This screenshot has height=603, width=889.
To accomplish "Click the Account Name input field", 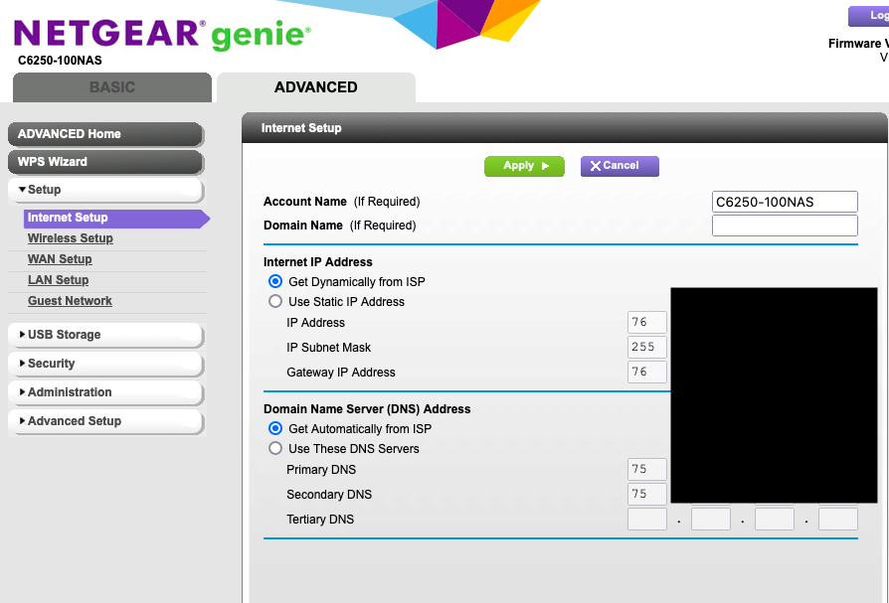I will tap(785, 202).
